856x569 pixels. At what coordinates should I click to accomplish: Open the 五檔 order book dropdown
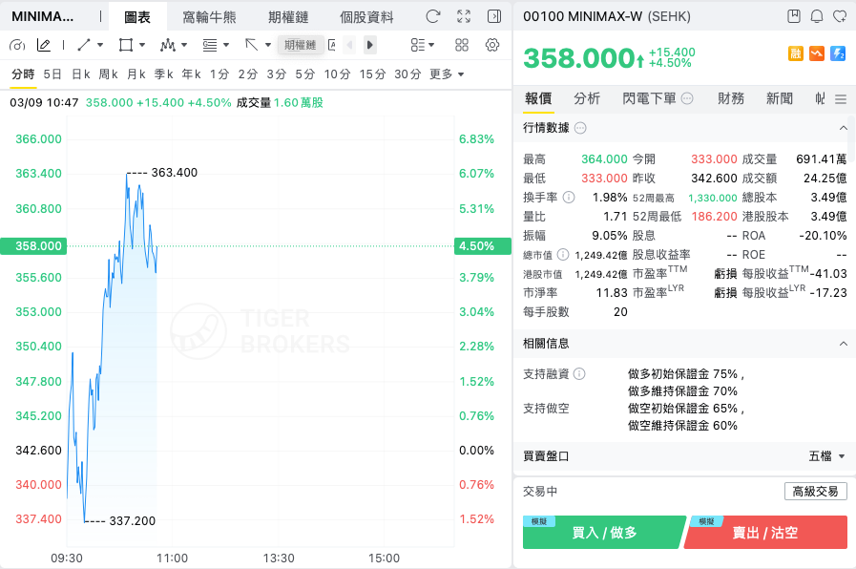point(826,456)
